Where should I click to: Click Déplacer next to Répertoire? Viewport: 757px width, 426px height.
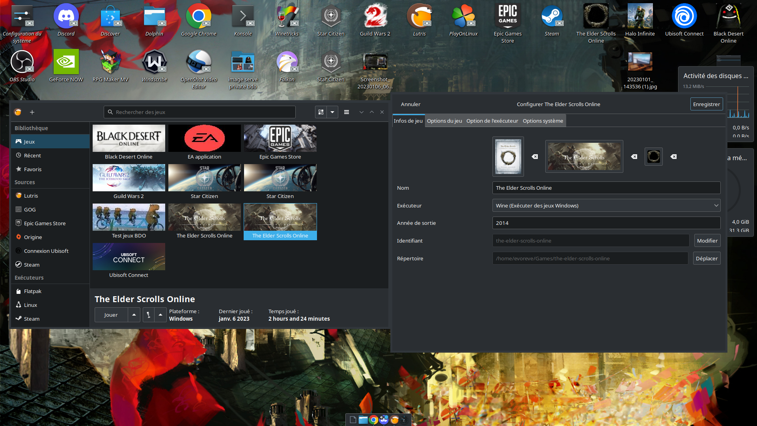(707, 258)
